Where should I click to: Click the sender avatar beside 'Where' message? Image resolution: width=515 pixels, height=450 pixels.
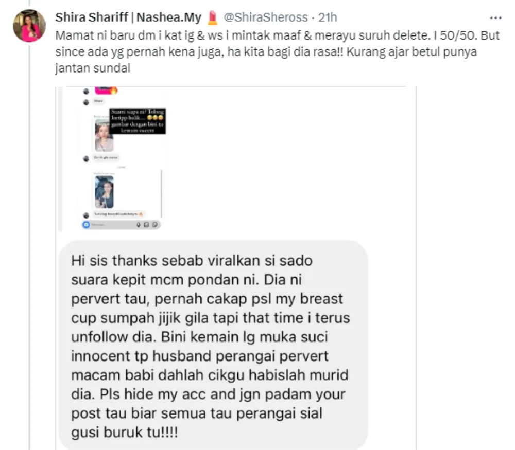coord(87,102)
